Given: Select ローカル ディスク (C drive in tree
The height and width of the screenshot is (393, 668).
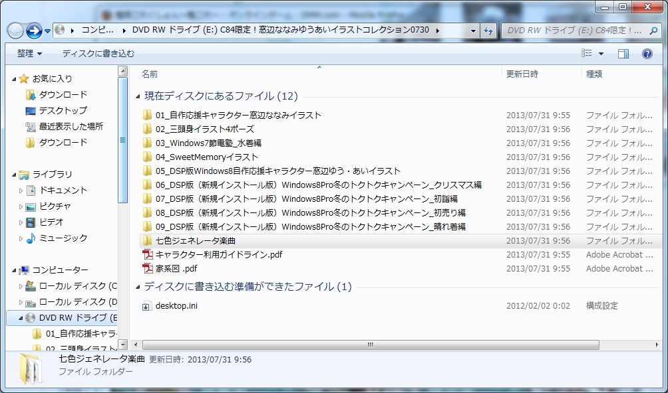Looking at the screenshot, I should click(78, 286).
